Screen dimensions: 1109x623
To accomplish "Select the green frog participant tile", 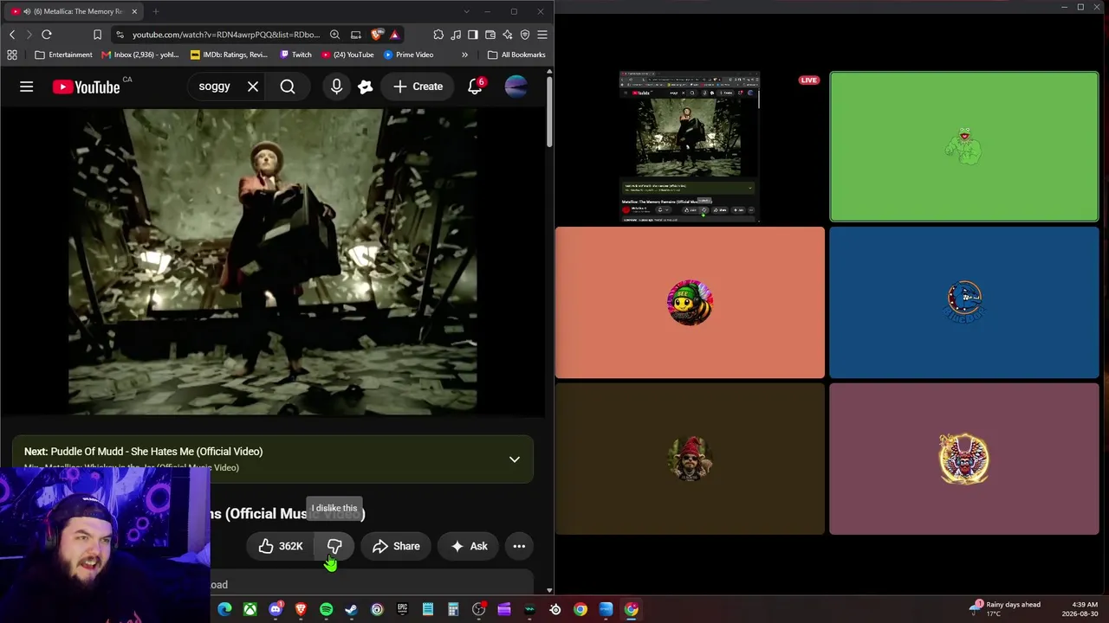I will click(964, 146).
